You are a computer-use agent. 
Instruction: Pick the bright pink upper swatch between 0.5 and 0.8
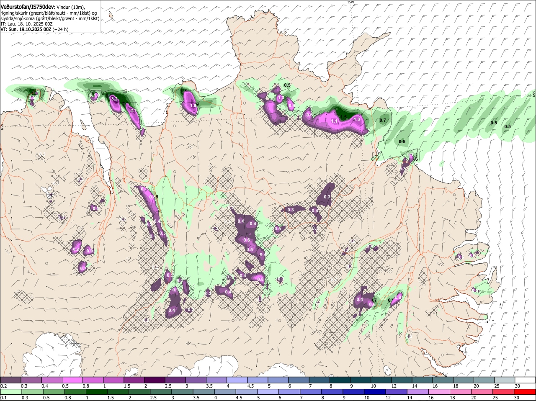[72, 380]
